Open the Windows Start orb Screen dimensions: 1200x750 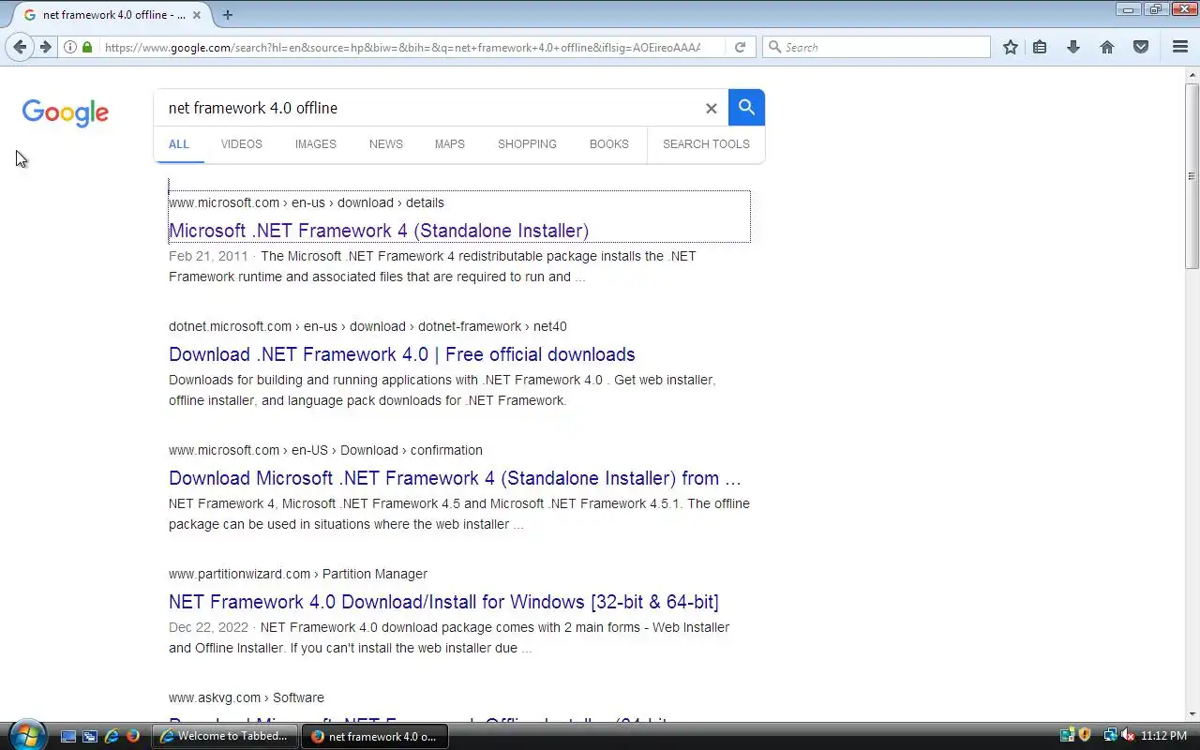tap(25, 734)
